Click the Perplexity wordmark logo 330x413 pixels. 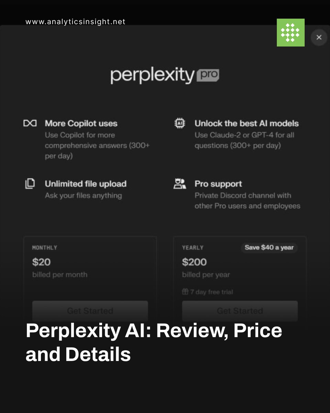point(151,75)
